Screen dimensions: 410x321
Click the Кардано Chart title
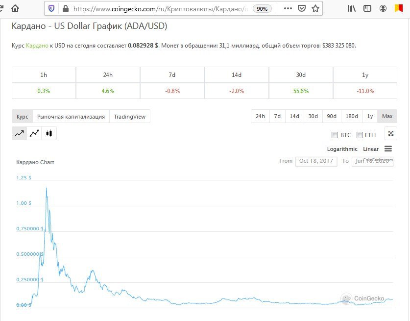(35, 162)
